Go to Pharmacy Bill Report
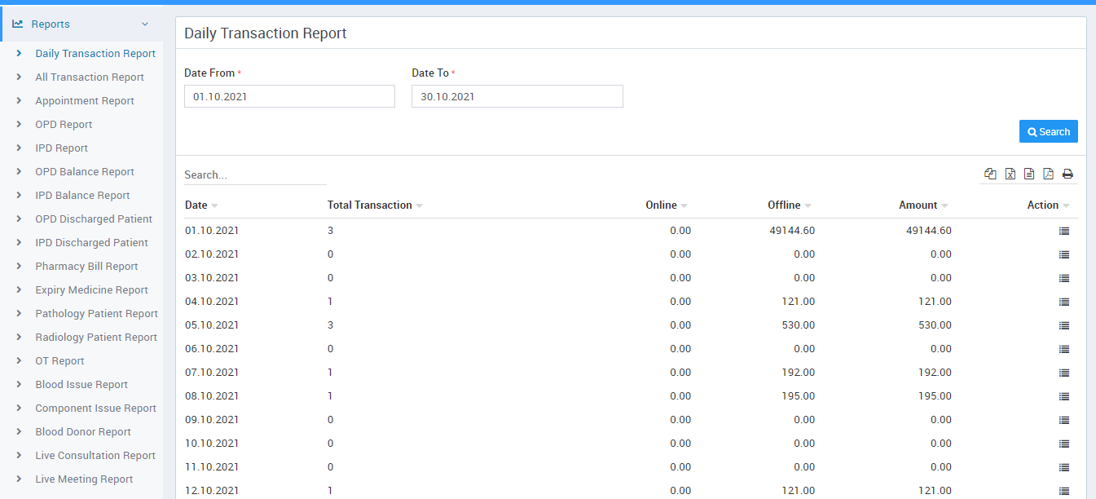 click(86, 267)
